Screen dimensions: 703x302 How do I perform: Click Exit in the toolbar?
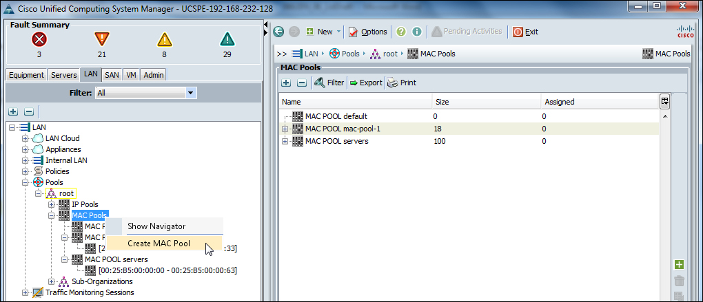coord(525,32)
